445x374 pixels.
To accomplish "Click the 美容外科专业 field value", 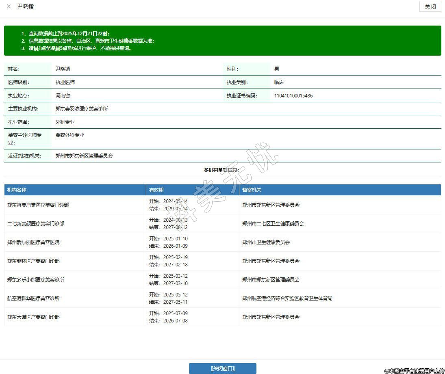I will (70, 135).
